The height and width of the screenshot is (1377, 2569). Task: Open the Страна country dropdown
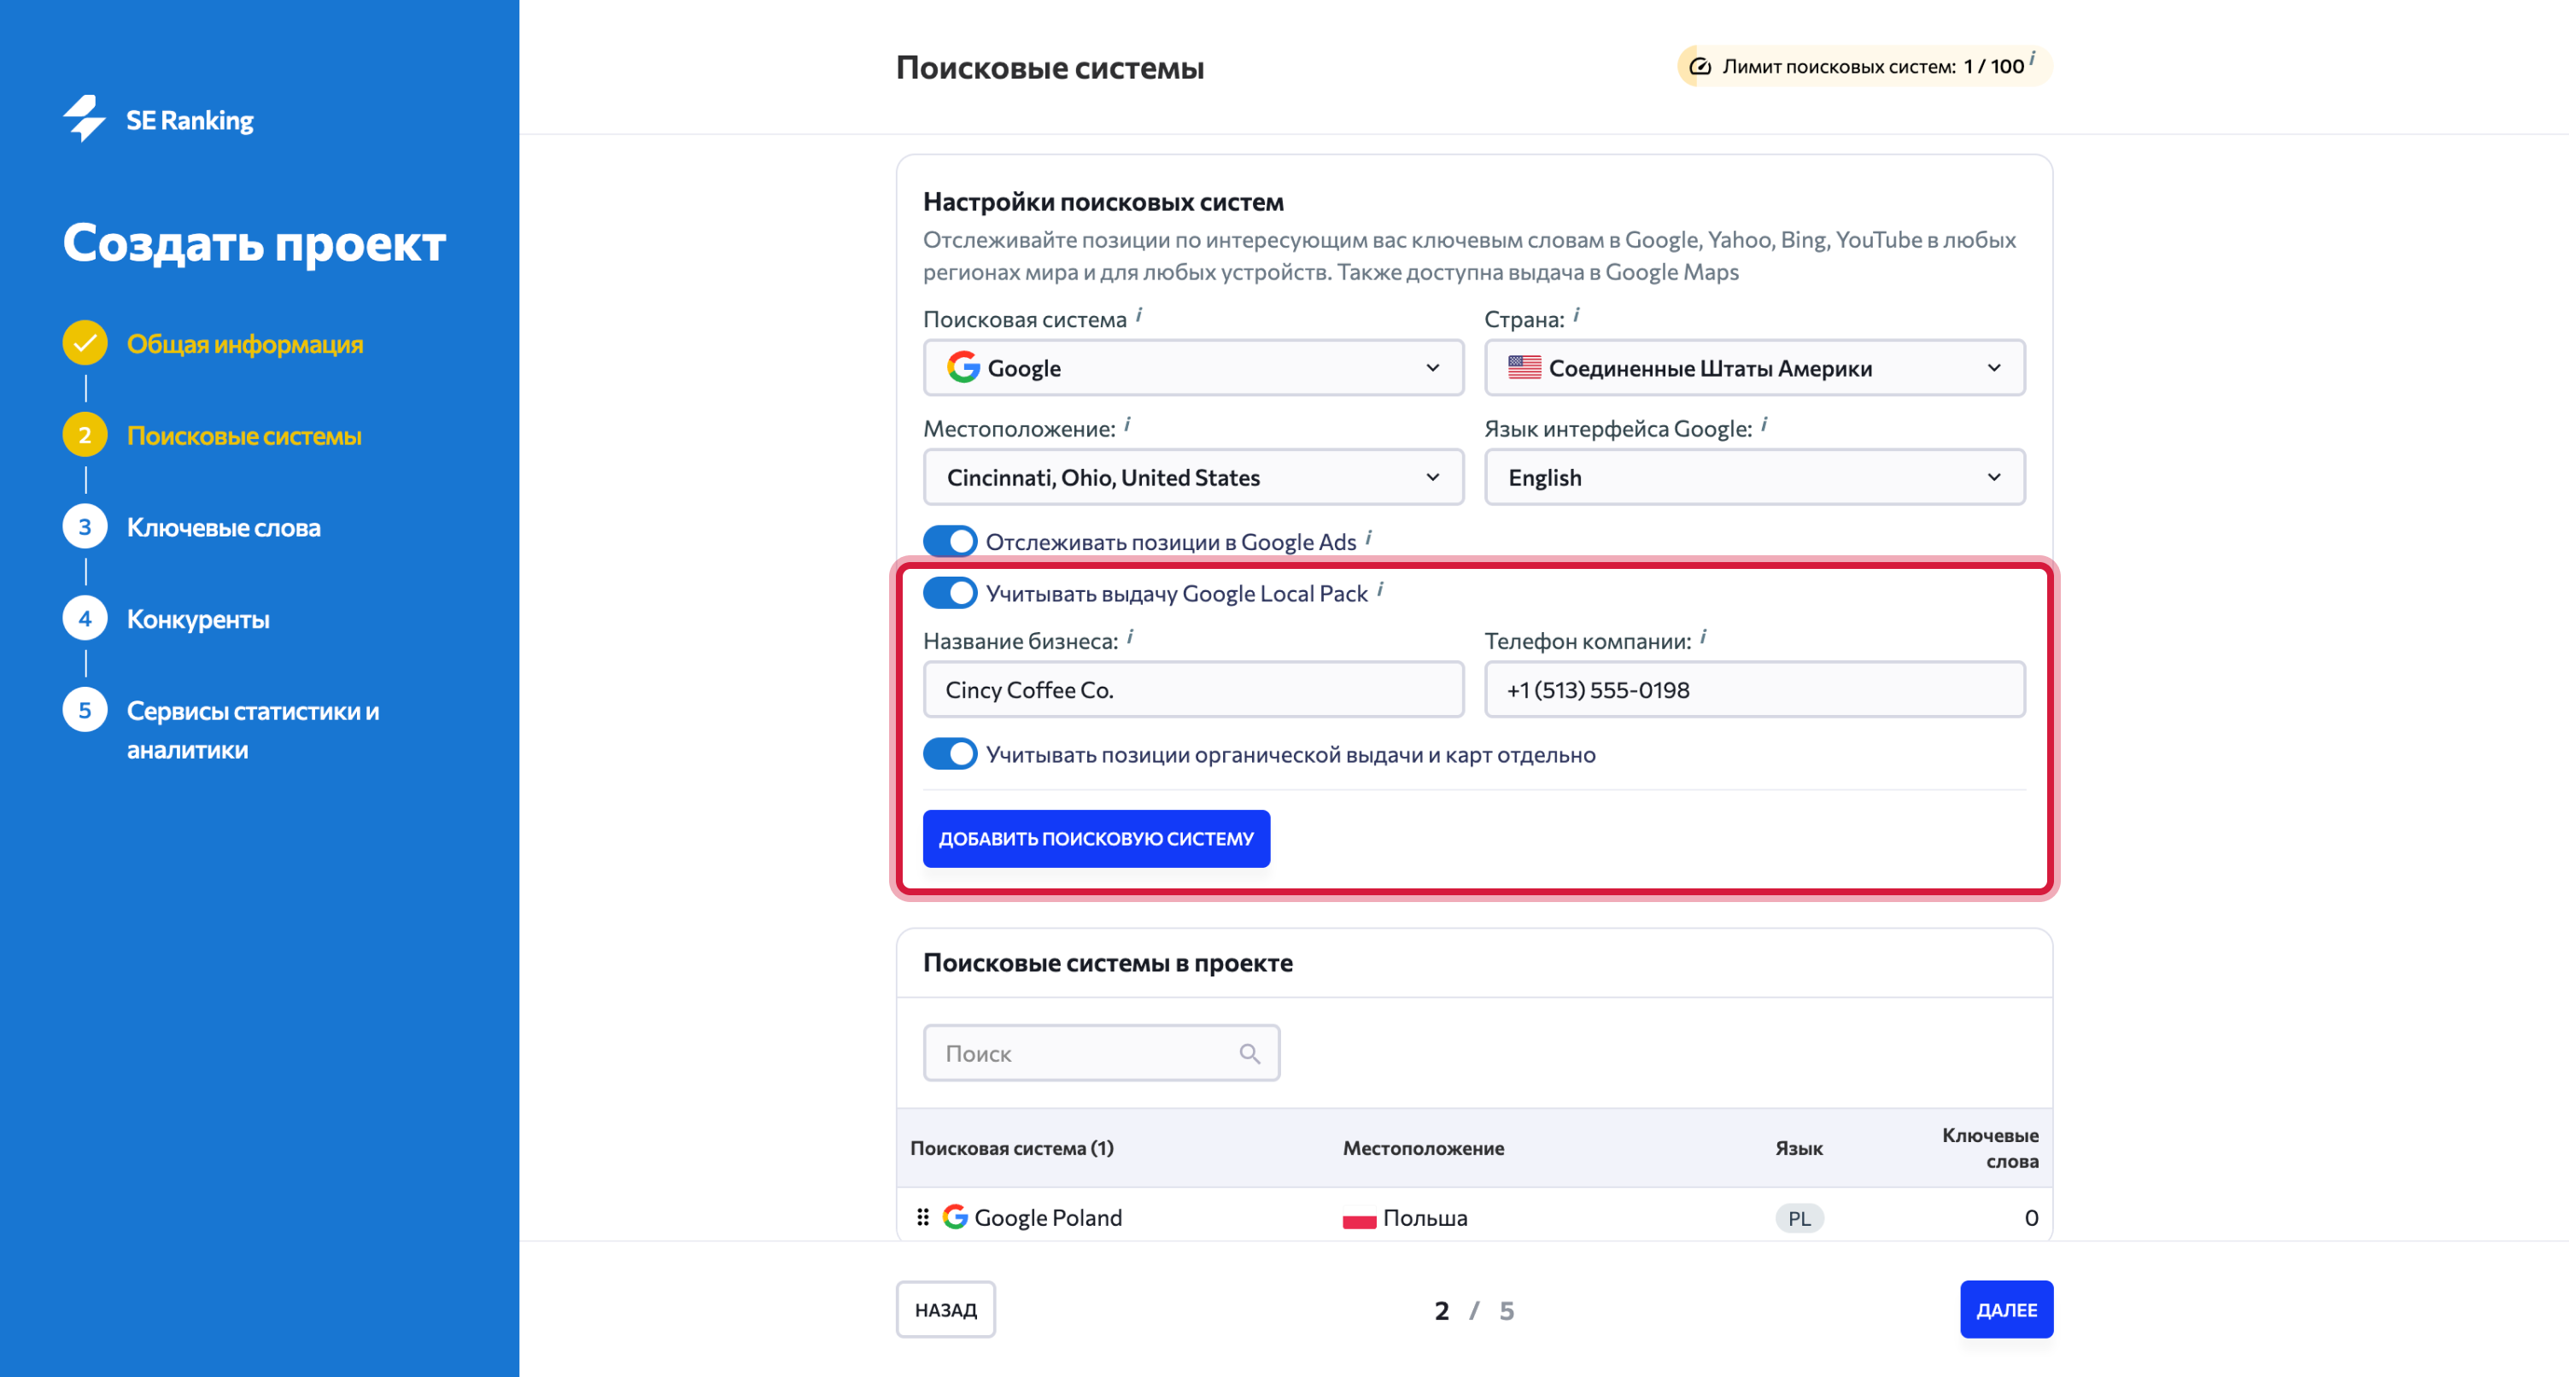[x=1755, y=368]
